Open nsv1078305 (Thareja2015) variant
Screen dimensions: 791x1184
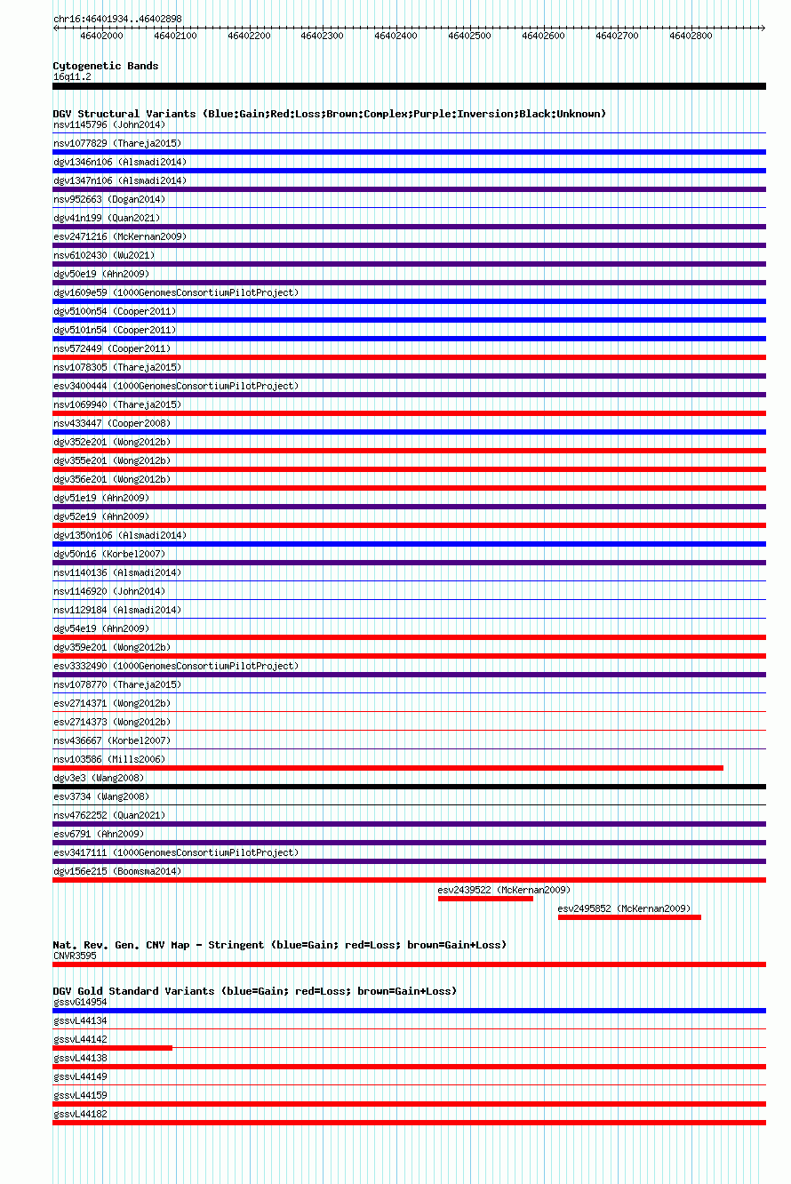pos(117,367)
